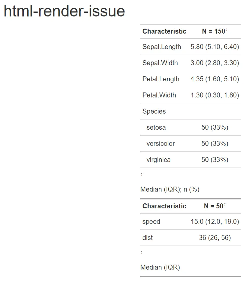Image resolution: width=251 pixels, height=288 pixels.
Task: Select the Sepal.Length row label
Action: point(162,47)
